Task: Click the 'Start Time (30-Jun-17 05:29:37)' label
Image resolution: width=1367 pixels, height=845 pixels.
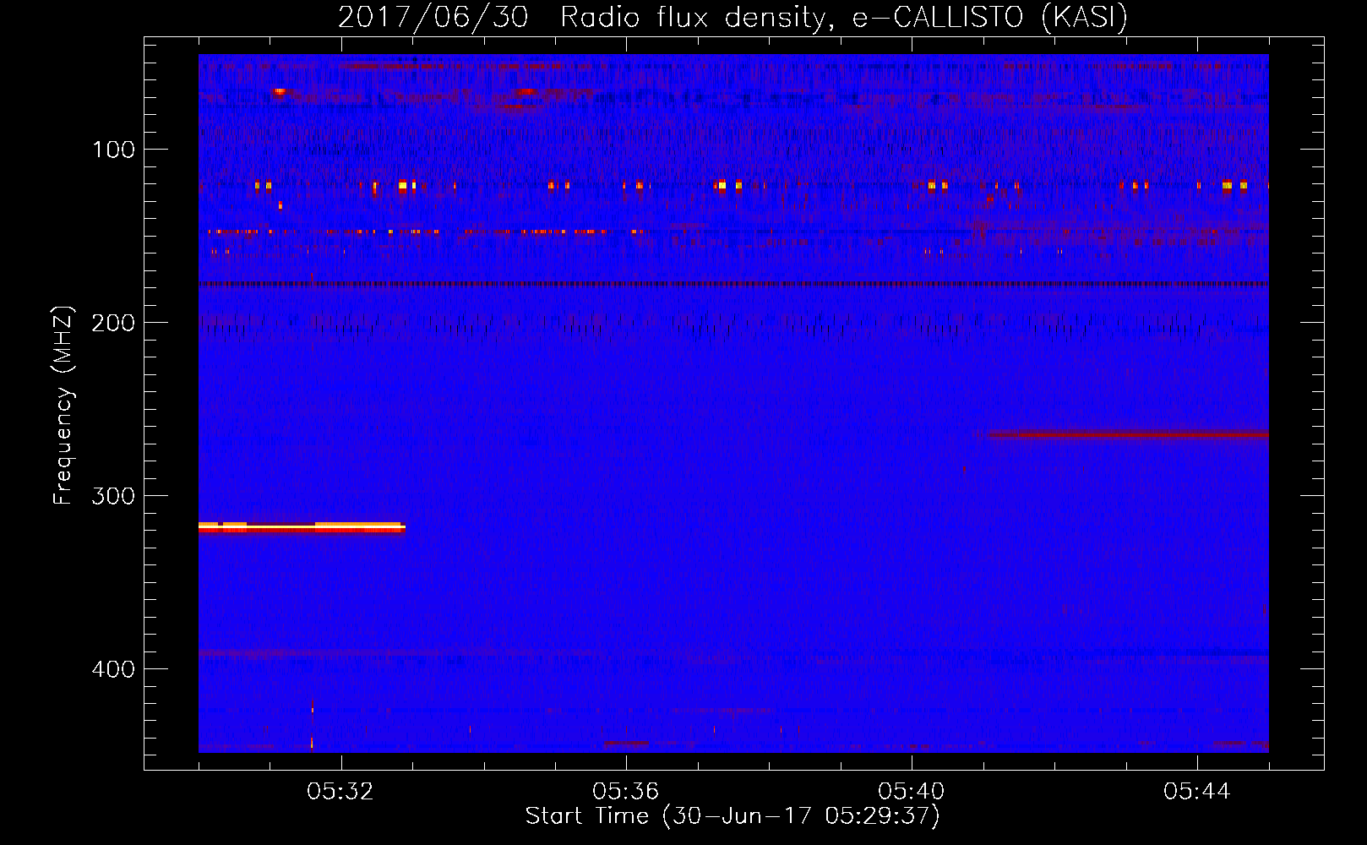Action: (733, 816)
